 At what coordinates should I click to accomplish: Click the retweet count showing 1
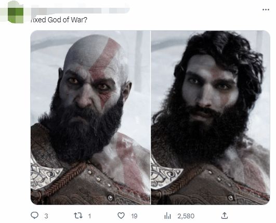tap(89, 216)
